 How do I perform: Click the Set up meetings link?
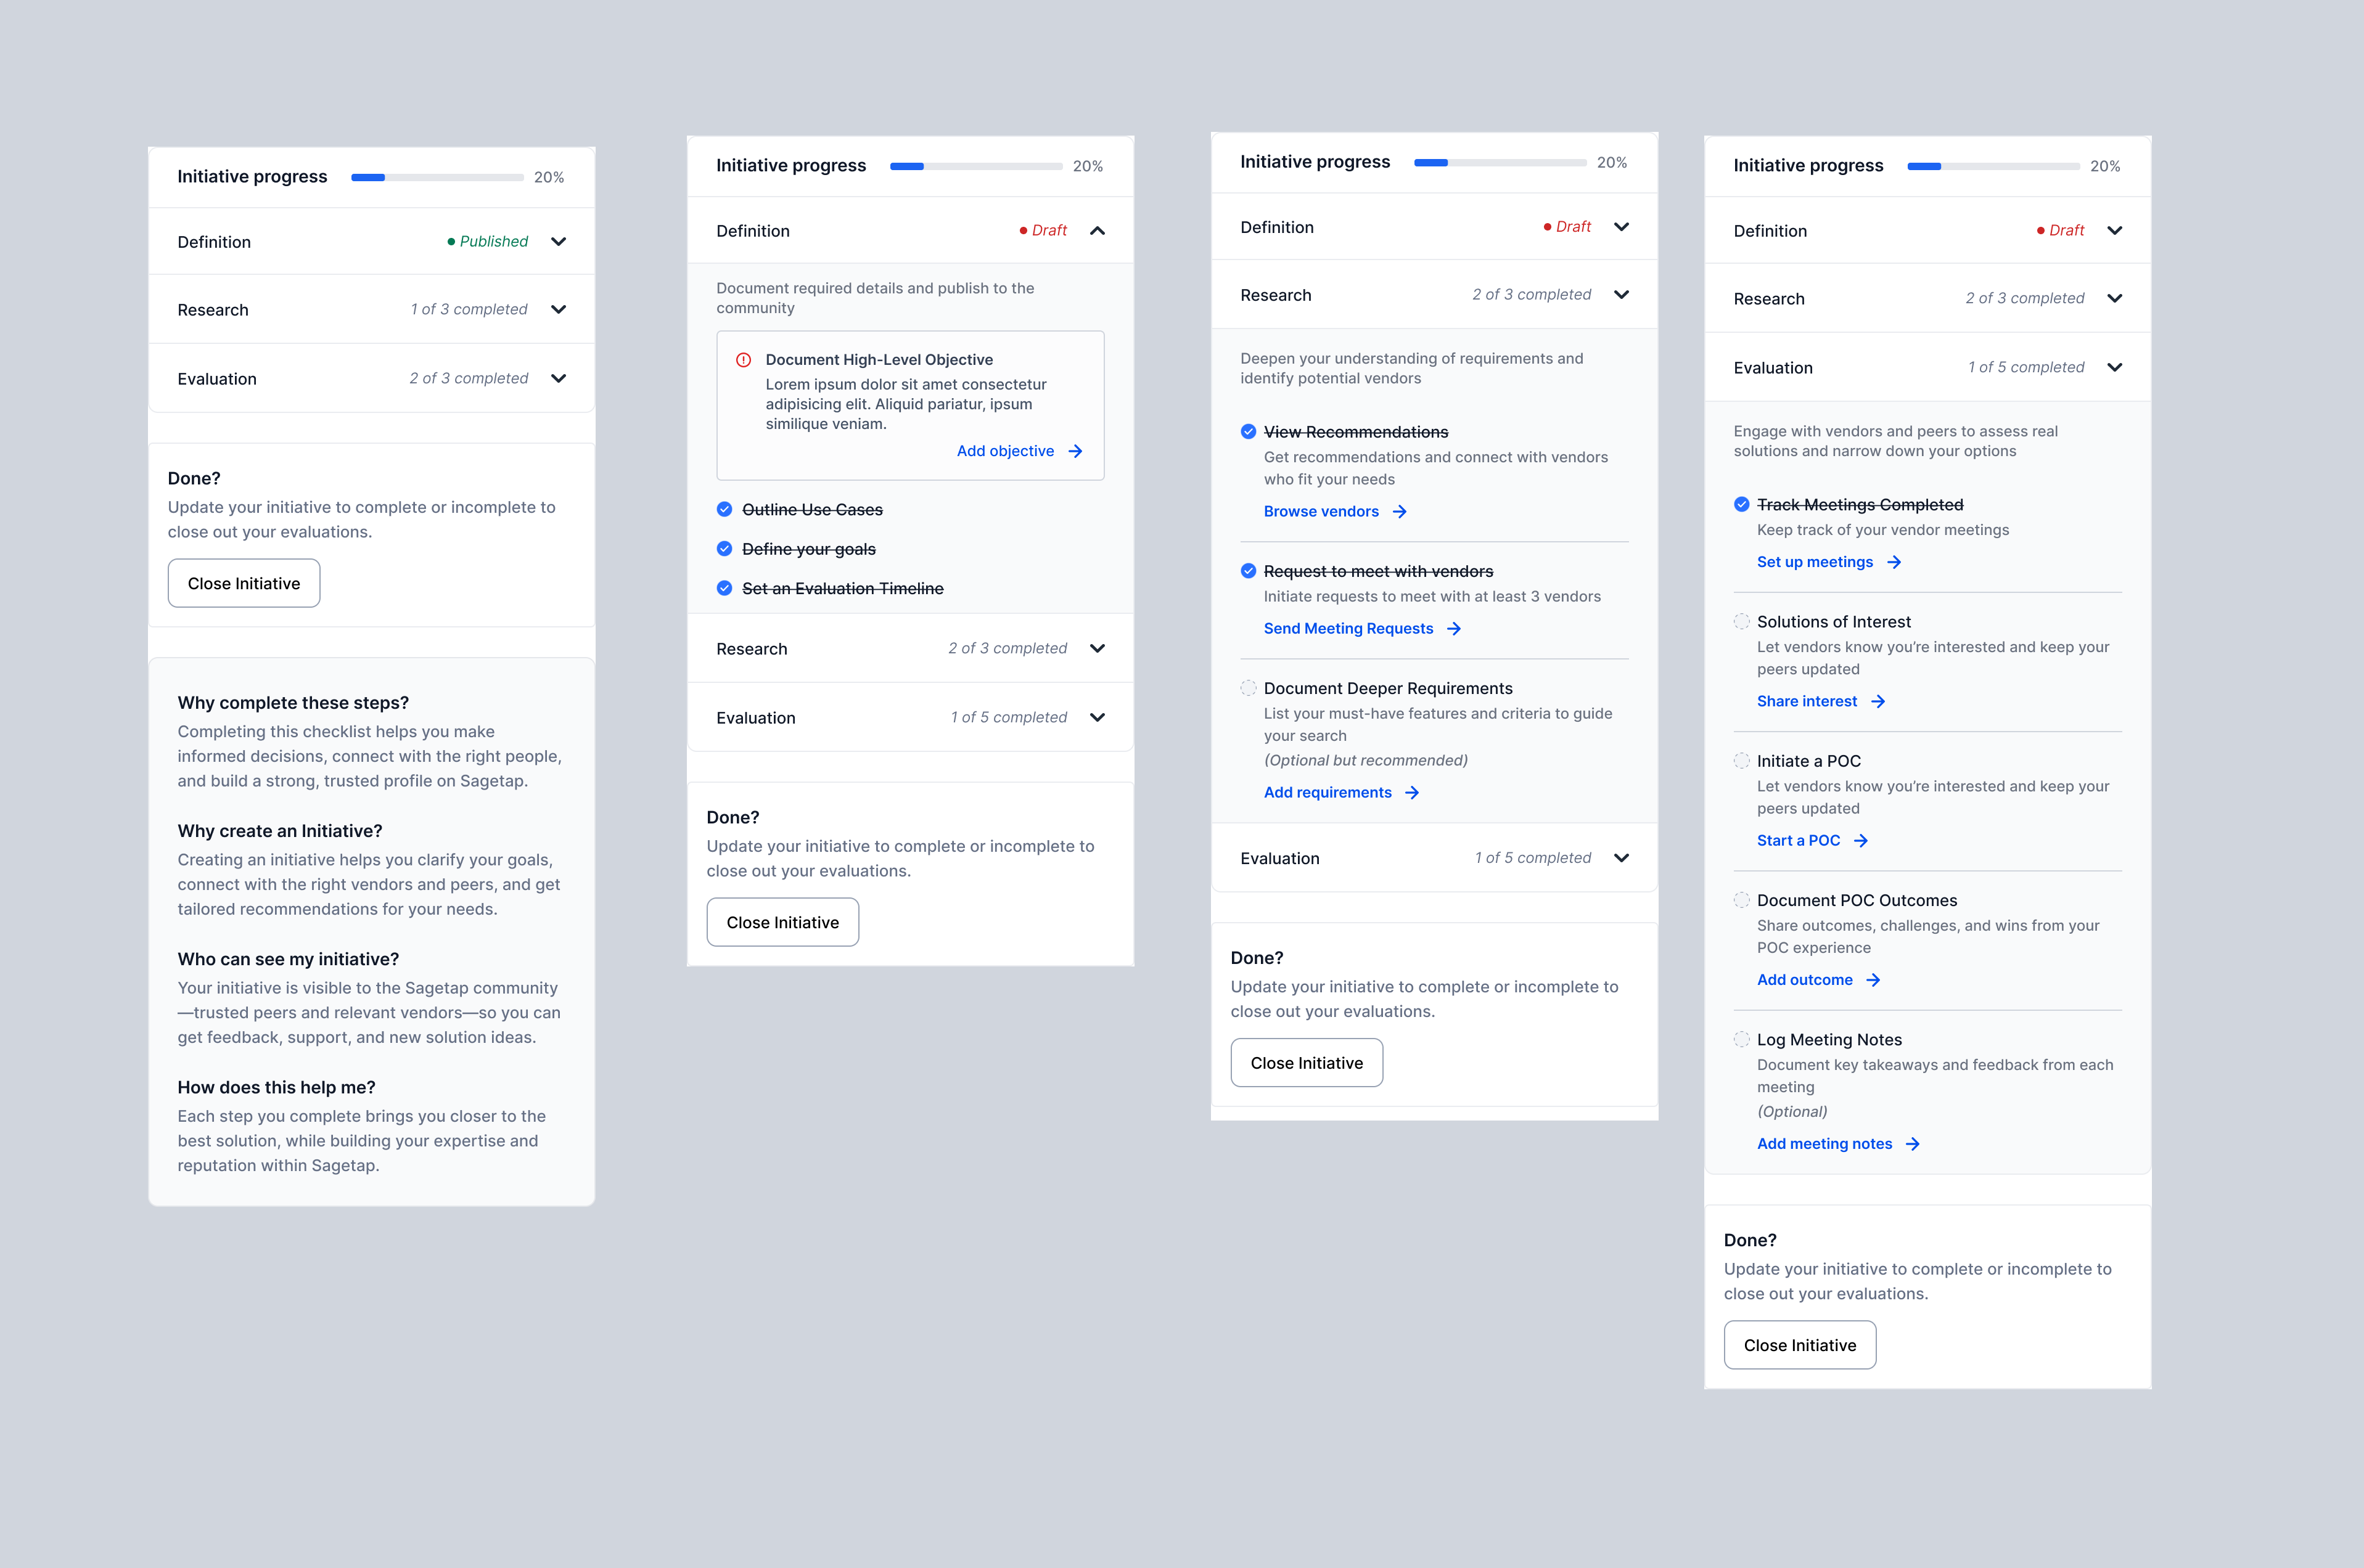[x=1814, y=562]
